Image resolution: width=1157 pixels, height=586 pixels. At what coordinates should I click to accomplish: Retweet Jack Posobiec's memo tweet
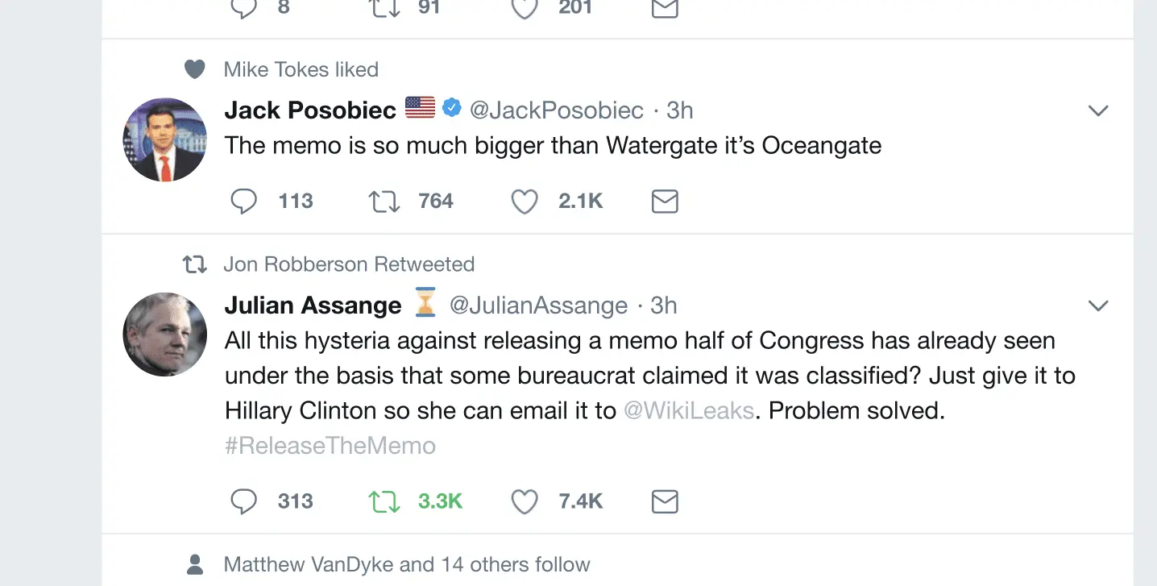point(384,201)
